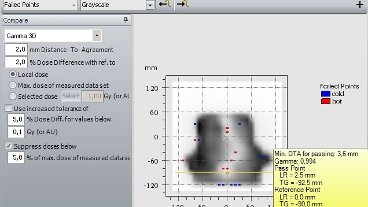The height and width of the screenshot is (207, 368).
Task: Pin the Compare panel
Action: [126, 20]
